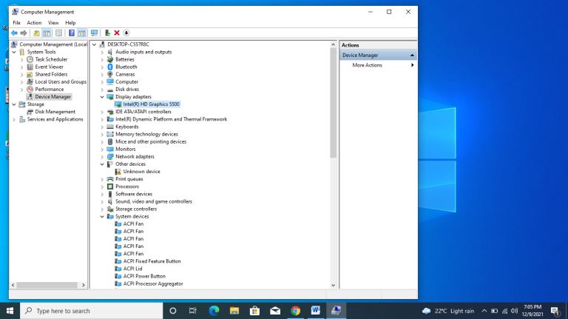The image size is (568, 319).
Task: Open the Help menu
Action: click(x=70, y=22)
